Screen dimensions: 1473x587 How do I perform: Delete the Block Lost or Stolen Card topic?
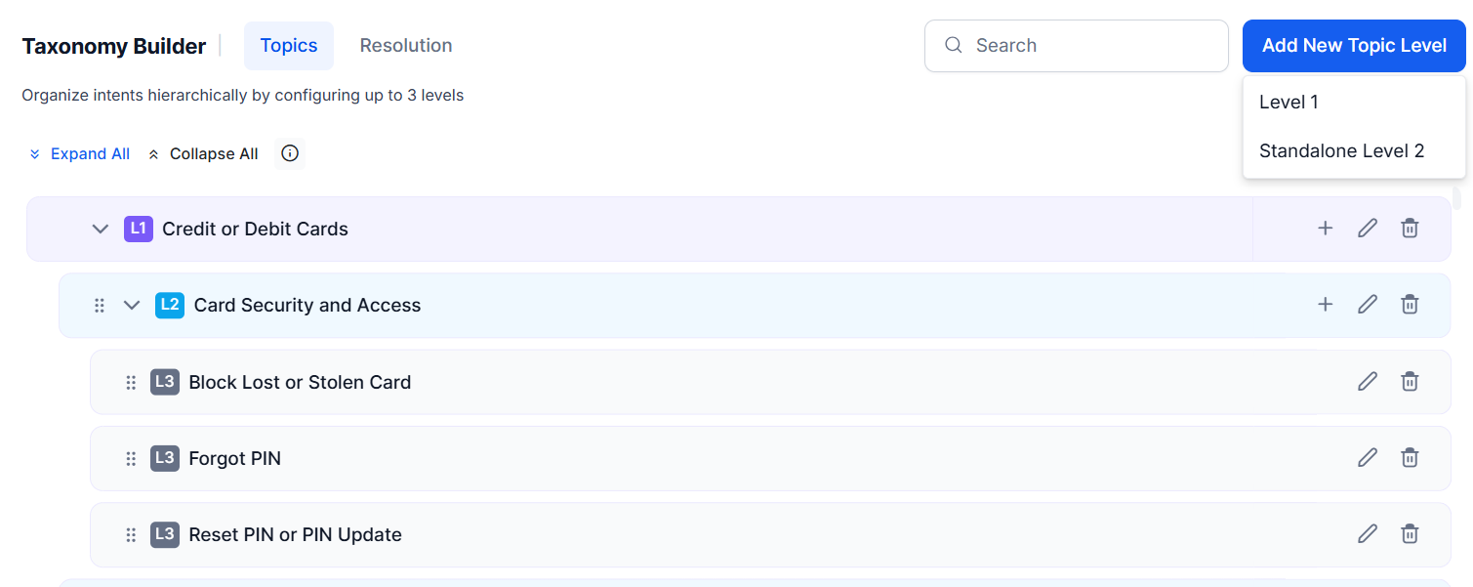pos(1410,382)
